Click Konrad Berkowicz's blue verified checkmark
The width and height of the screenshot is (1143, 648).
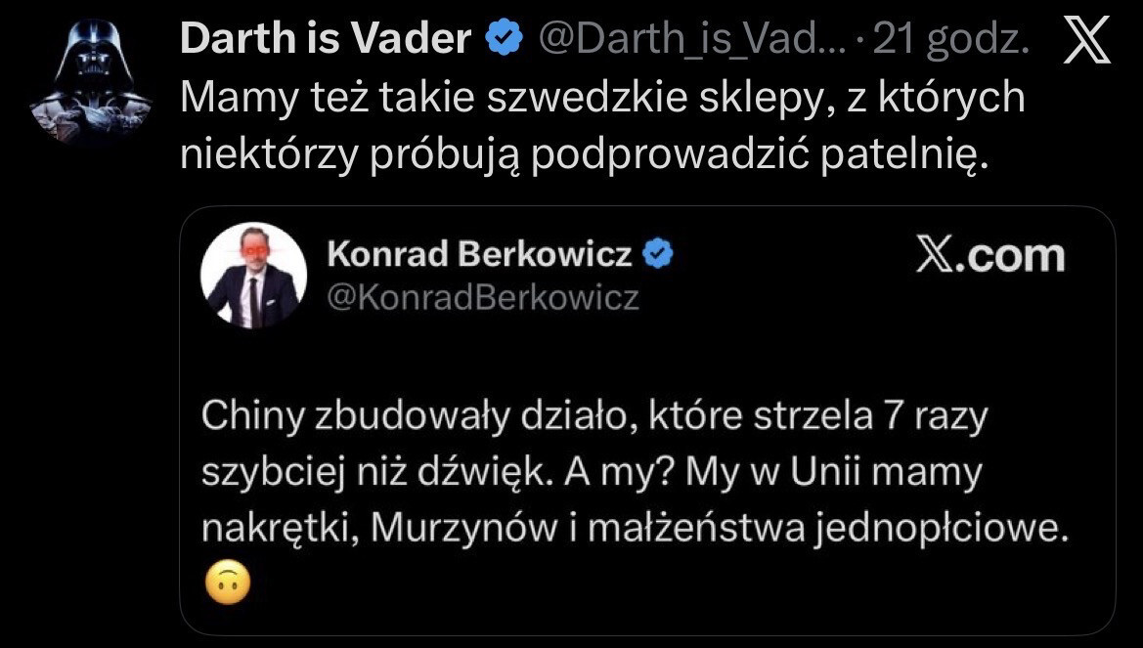[658, 254]
